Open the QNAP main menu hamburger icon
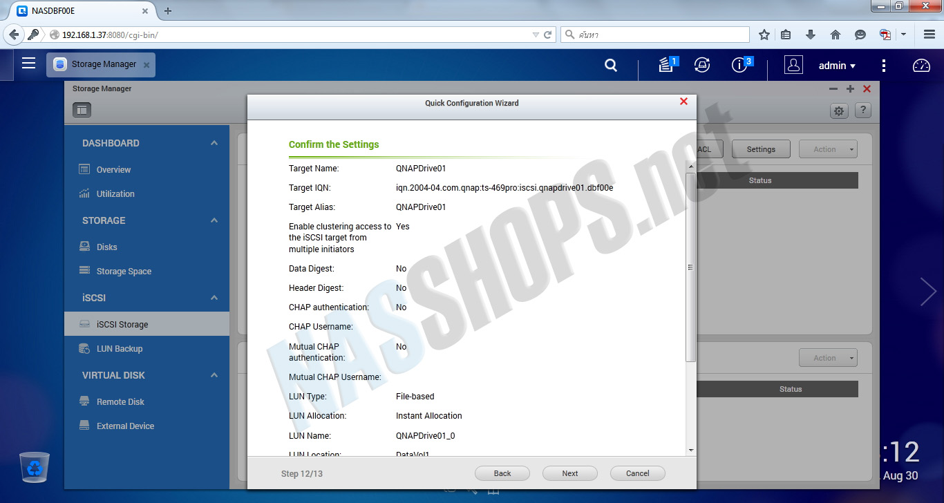The width and height of the screenshot is (944, 503). point(28,64)
